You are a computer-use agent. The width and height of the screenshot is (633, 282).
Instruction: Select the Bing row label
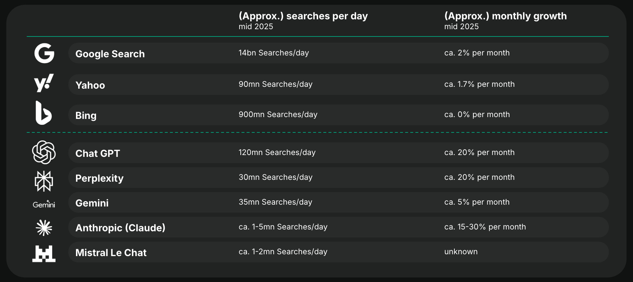(86, 116)
